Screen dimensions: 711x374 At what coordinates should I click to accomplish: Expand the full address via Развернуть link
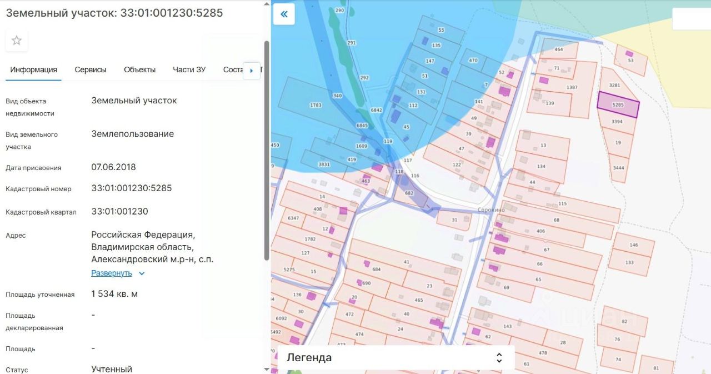(x=112, y=273)
